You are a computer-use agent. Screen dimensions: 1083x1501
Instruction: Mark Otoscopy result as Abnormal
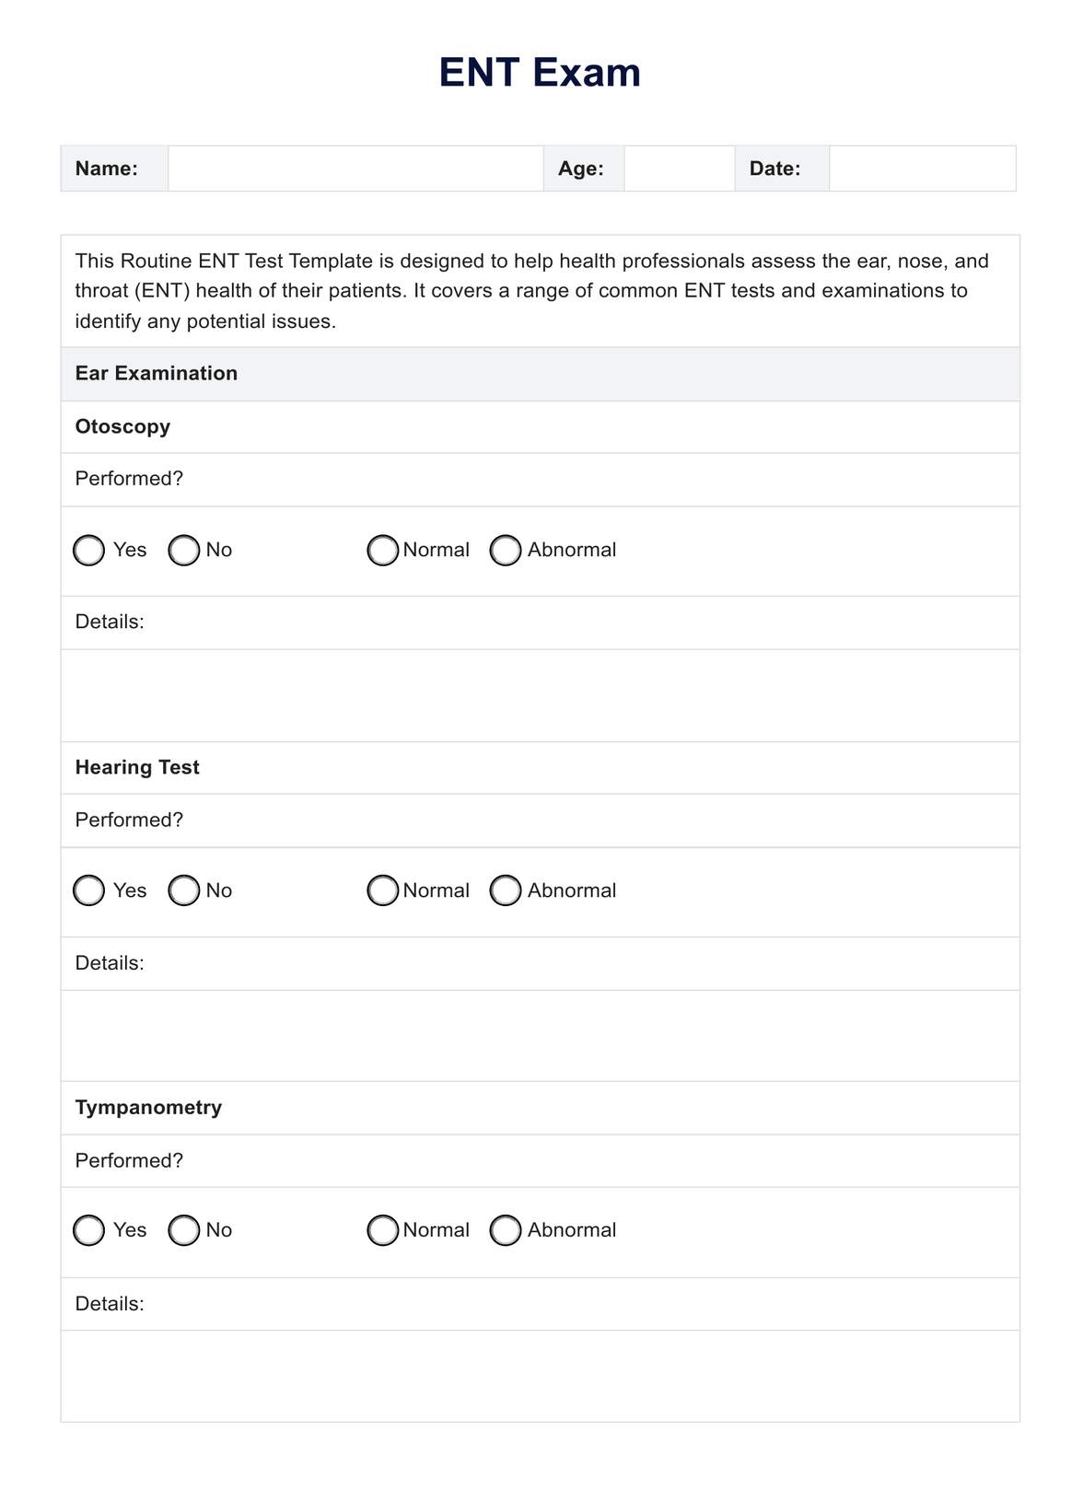pyautogui.click(x=506, y=551)
